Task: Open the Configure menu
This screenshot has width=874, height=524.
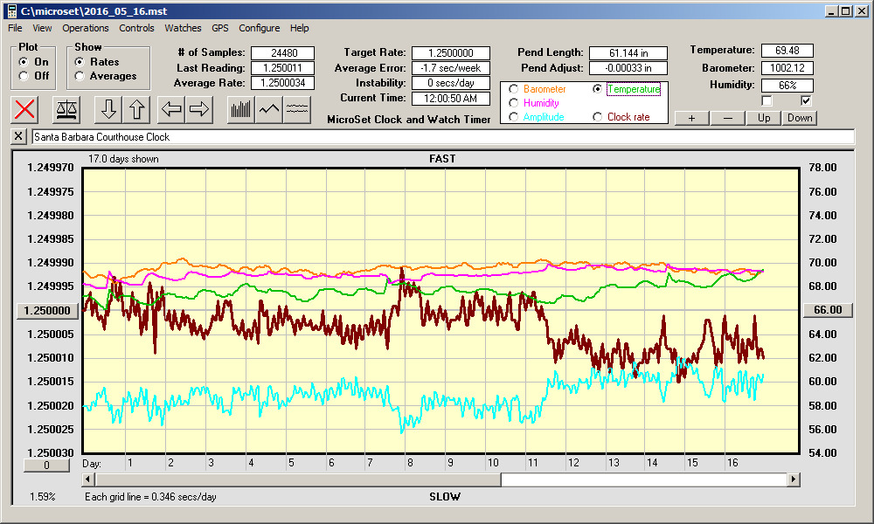Action: pyautogui.click(x=260, y=28)
